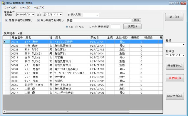Image resolution: width=188 pixels, height=116 pixels.
Task: Select date cell H24/01/18
Action: pyautogui.click(x=98, y=65)
